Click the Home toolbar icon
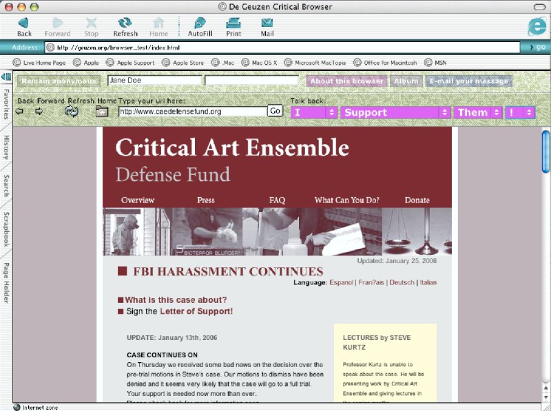551x411 pixels. [x=158, y=23]
